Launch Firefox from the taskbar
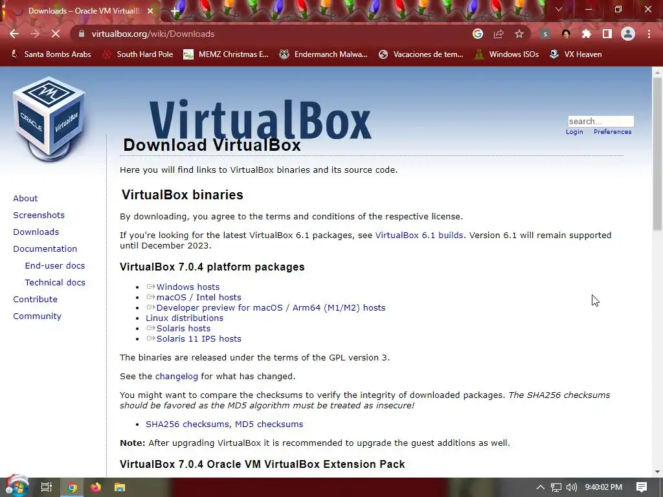 (x=96, y=487)
